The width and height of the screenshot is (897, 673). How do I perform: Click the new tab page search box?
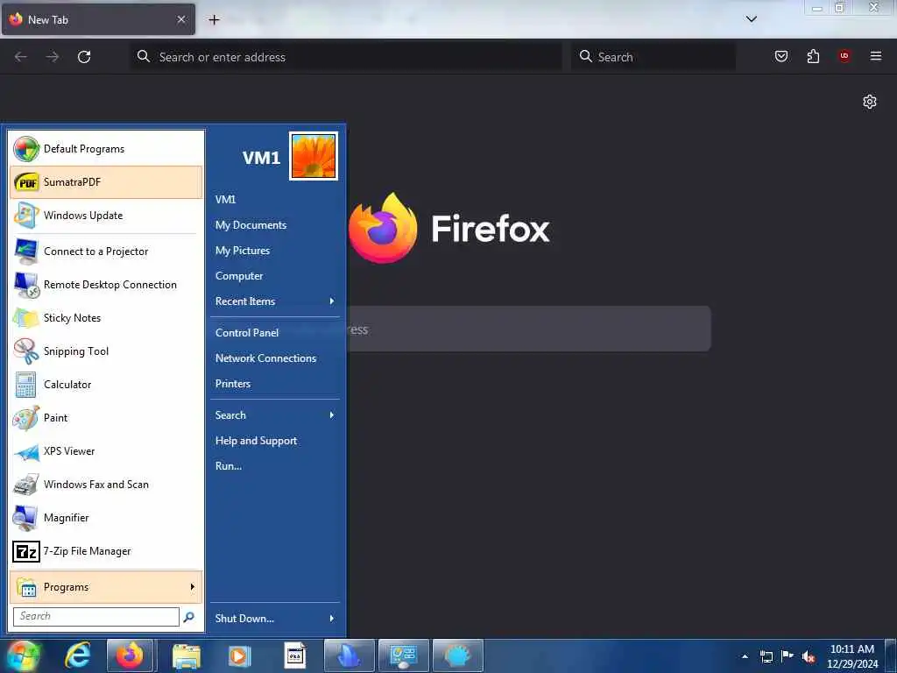point(528,329)
